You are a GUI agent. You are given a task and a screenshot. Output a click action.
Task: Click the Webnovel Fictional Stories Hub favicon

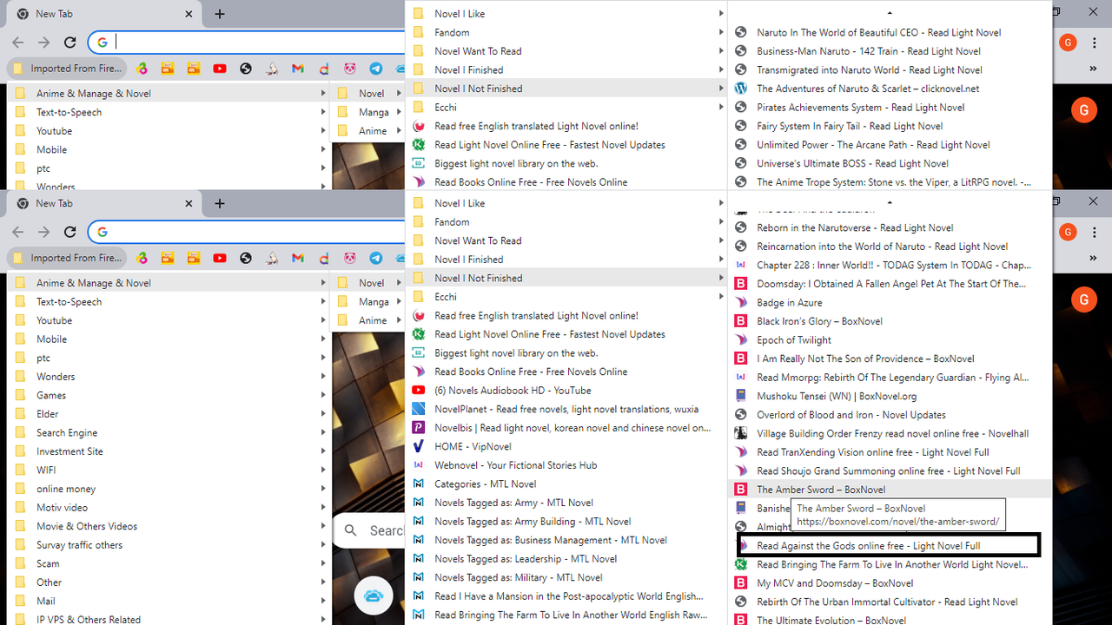point(418,465)
